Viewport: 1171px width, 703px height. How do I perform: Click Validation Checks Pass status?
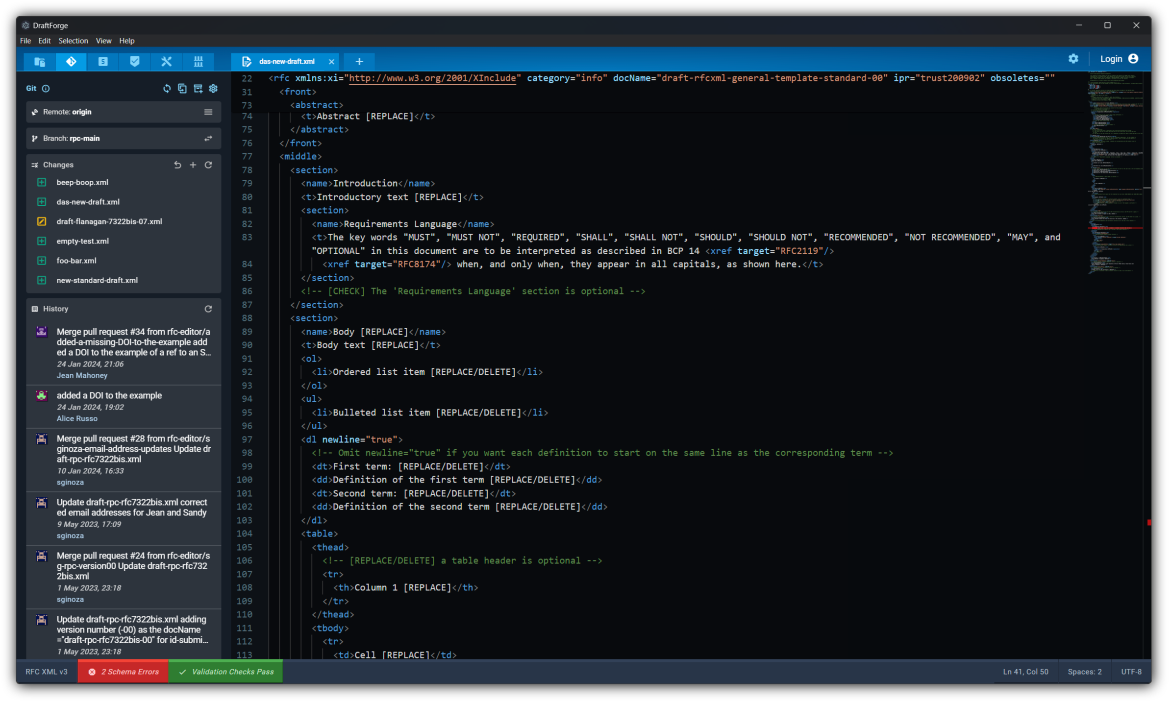(x=226, y=672)
